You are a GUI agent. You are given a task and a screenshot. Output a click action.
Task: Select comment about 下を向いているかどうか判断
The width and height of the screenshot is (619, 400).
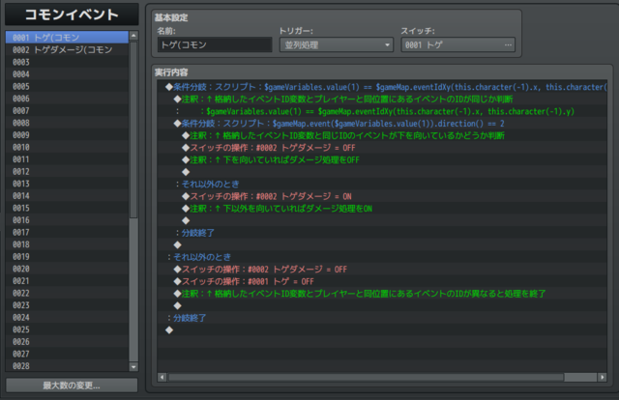pos(382,135)
